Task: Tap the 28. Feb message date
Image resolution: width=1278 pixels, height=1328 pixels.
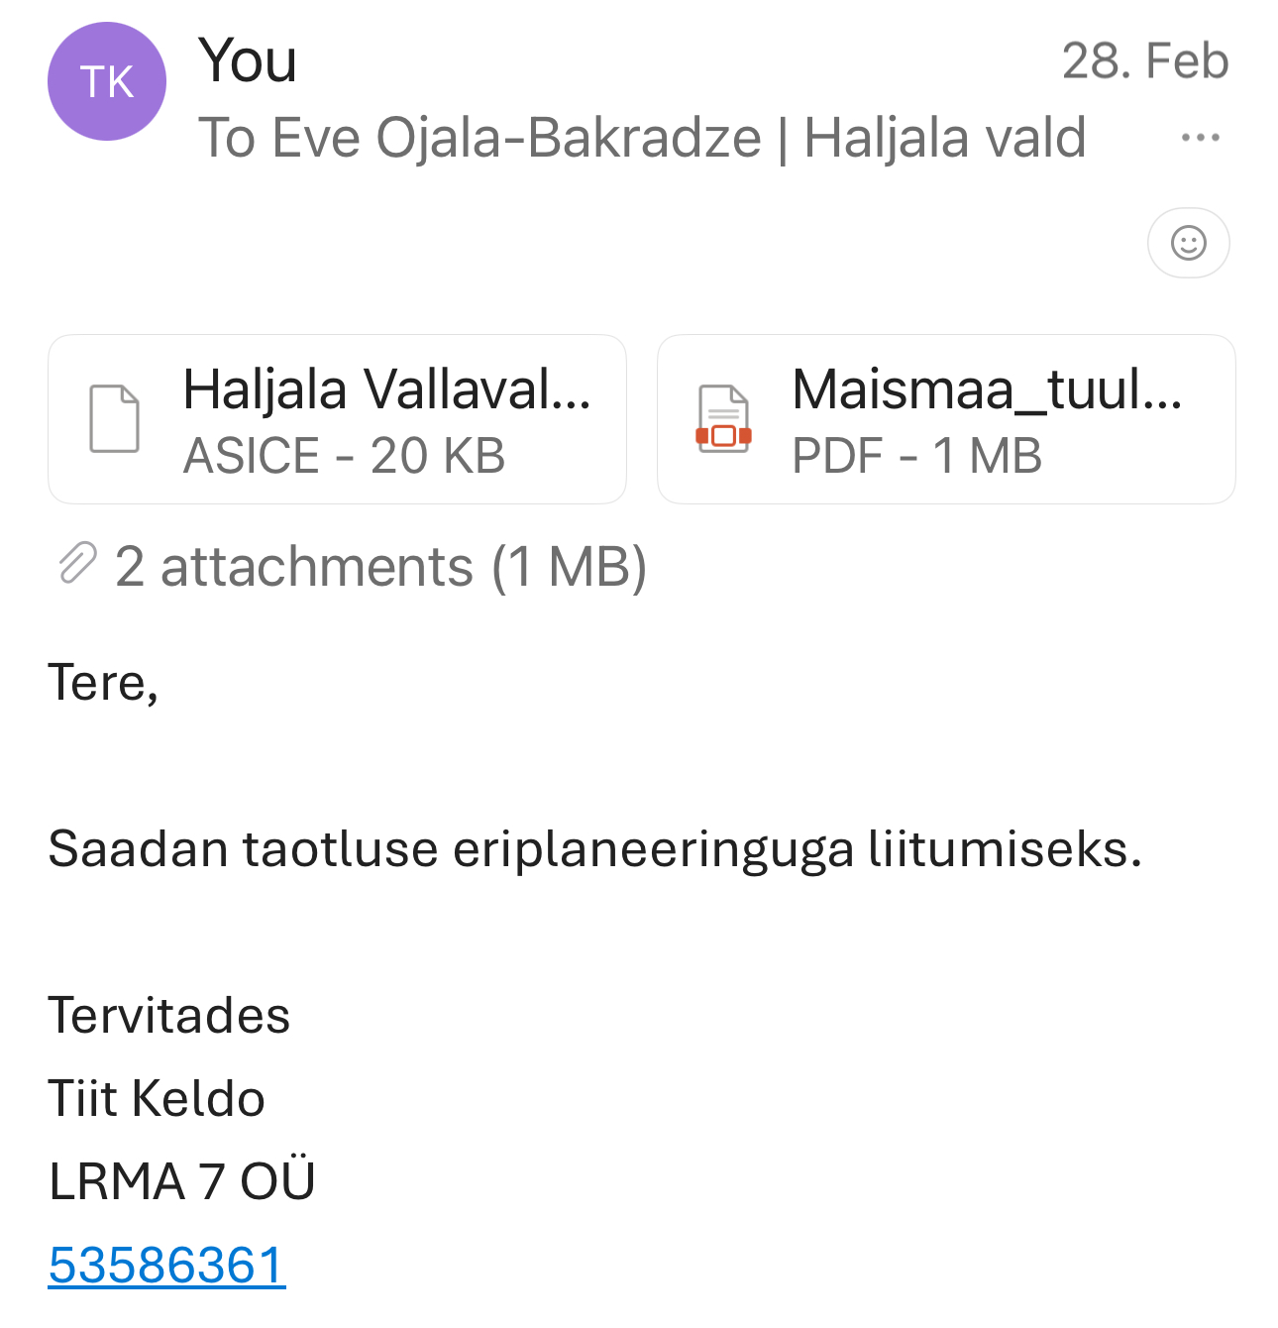Action: coord(1144,61)
